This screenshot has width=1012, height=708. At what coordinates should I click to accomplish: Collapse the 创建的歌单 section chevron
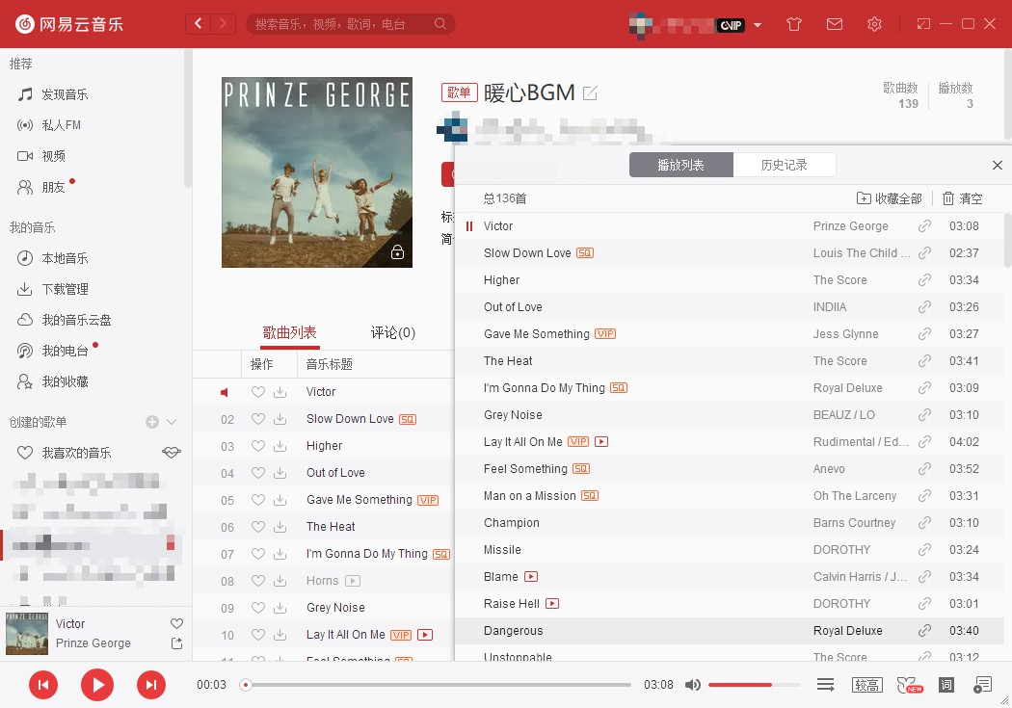point(172,422)
